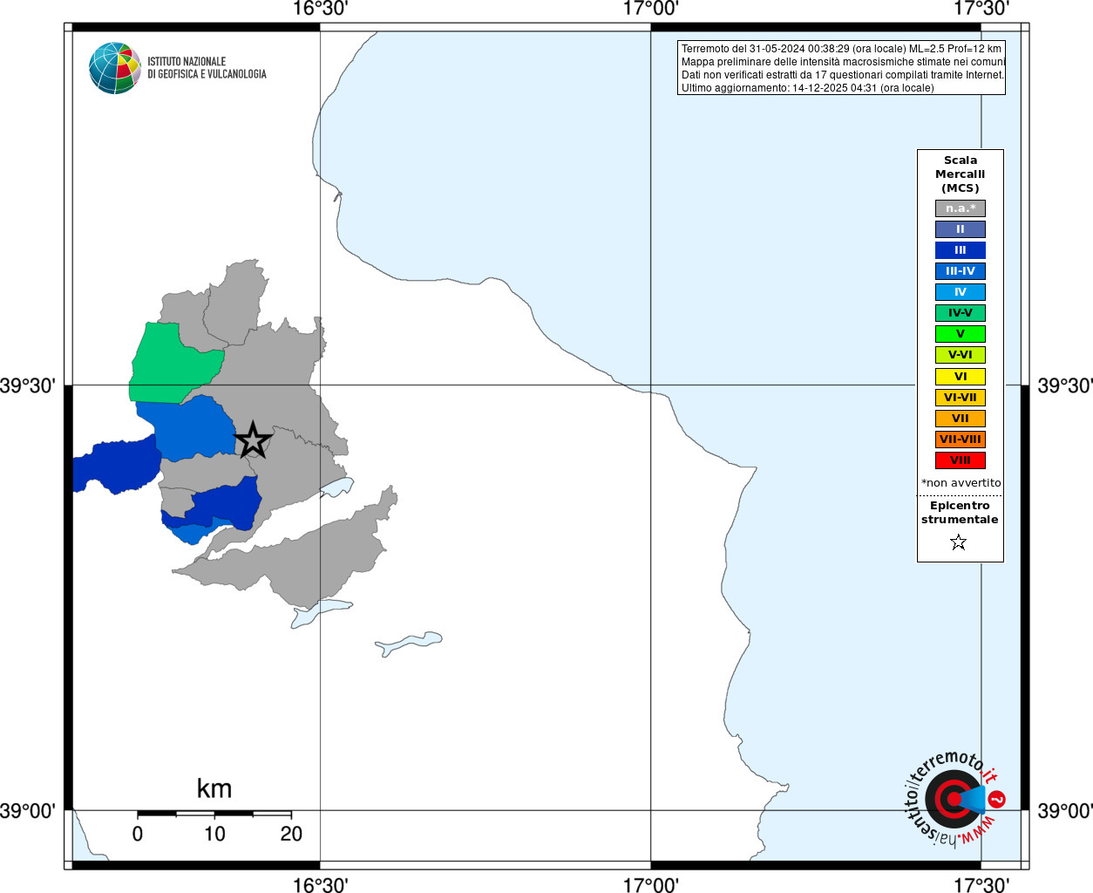This screenshot has height=893, width=1093.
Task: Click the 'Scala Mercalli (MCS)' legend heading
Action: [961, 174]
